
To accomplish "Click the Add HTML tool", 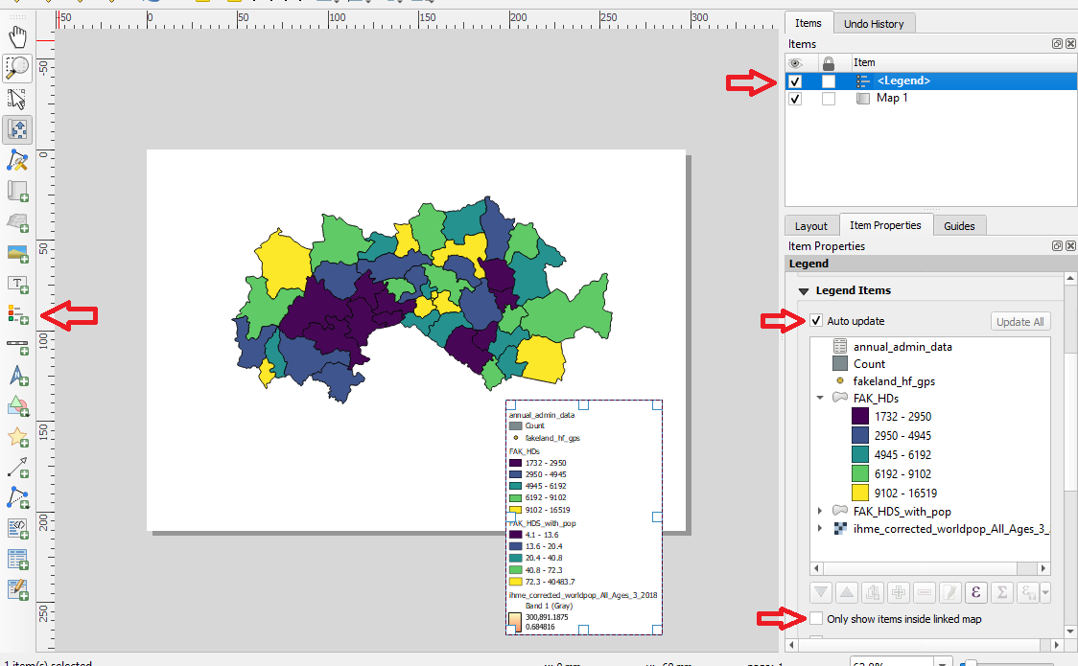I will (17, 529).
